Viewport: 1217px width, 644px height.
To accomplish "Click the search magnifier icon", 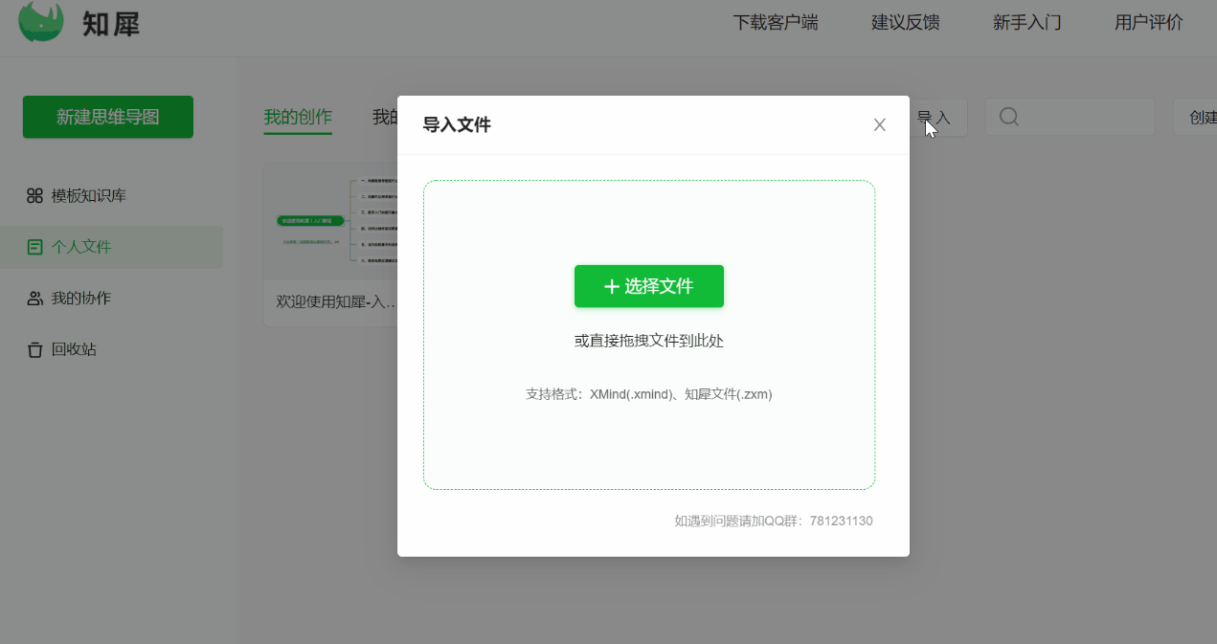I will pyautogui.click(x=1008, y=117).
